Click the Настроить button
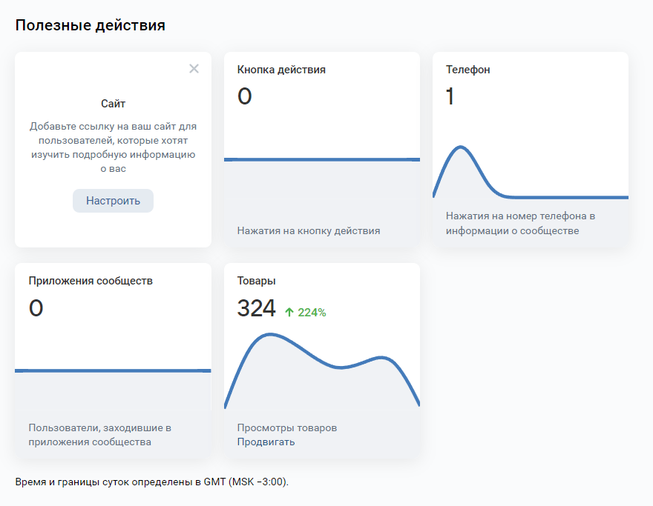Screen dimensions: 653x506 pos(113,201)
